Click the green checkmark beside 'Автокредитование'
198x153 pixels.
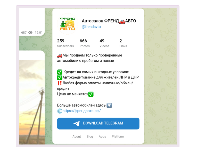coord(60,77)
